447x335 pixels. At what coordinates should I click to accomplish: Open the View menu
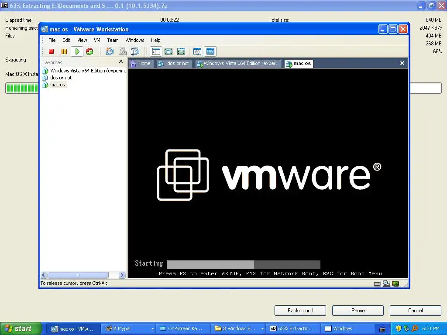pyautogui.click(x=82, y=40)
